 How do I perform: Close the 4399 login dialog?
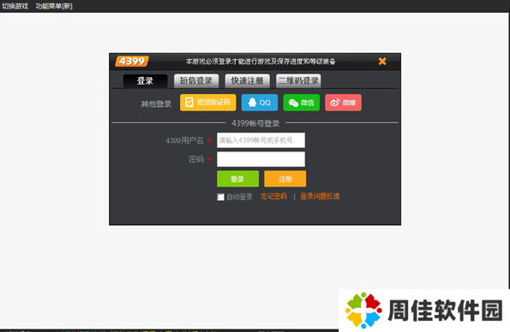click(382, 61)
